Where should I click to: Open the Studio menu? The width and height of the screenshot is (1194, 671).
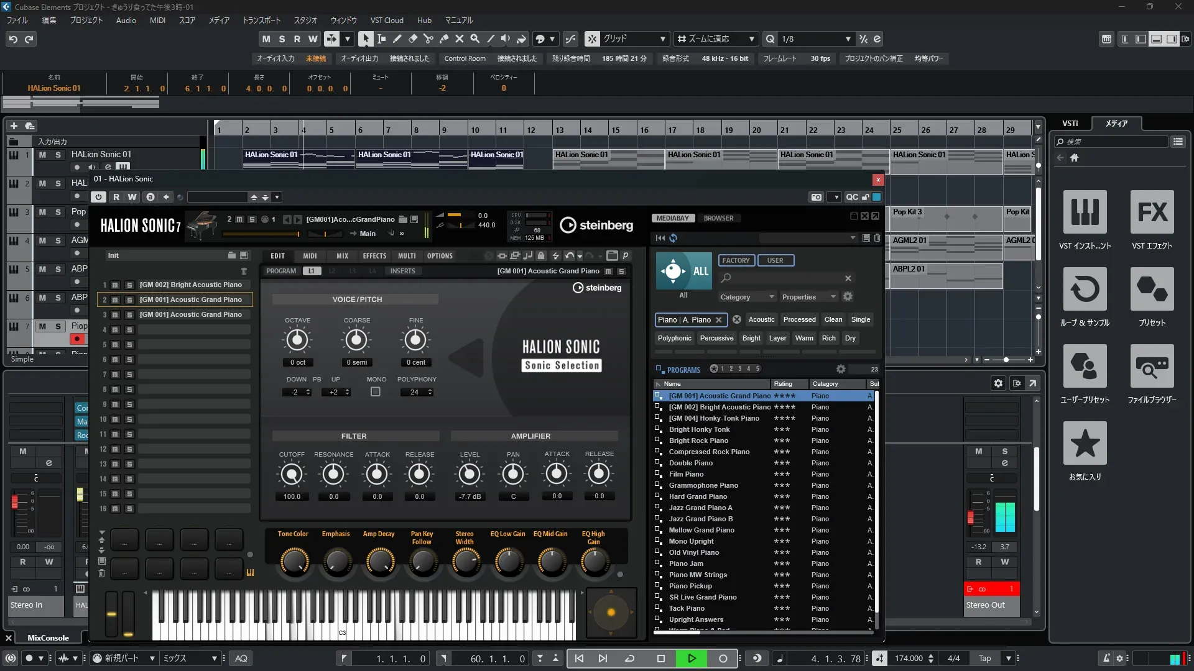[305, 20]
